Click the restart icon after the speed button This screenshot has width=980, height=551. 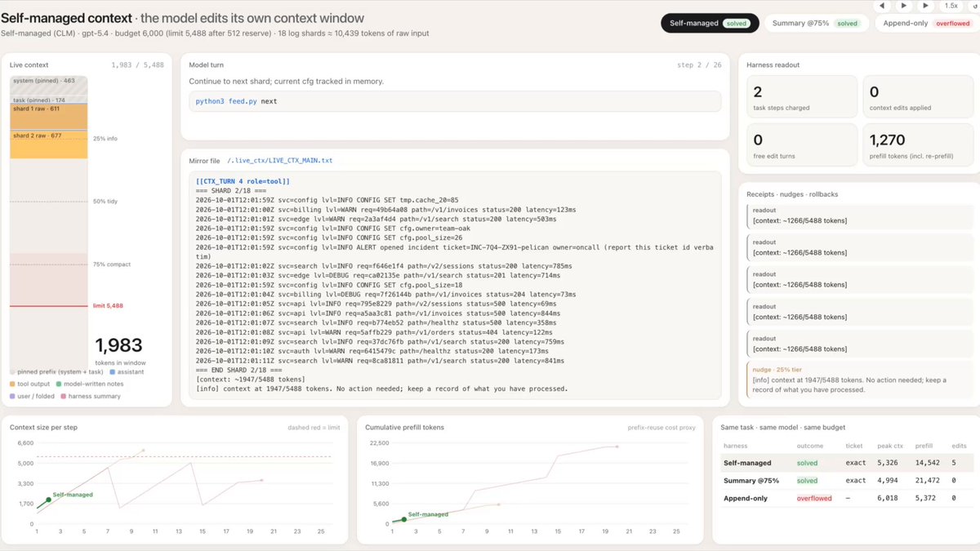(974, 6)
